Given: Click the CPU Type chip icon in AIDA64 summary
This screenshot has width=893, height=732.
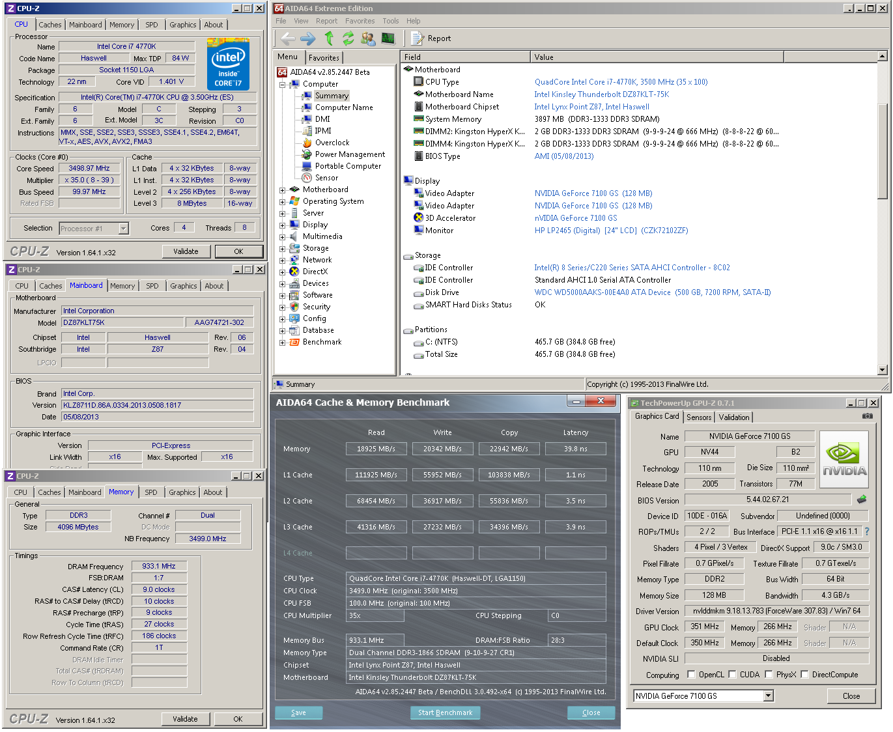Looking at the screenshot, I should (x=419, y=82).
